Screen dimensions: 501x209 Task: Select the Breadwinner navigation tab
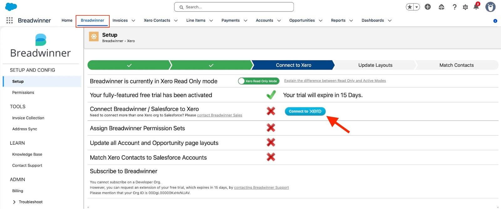(x=92, y=20)
